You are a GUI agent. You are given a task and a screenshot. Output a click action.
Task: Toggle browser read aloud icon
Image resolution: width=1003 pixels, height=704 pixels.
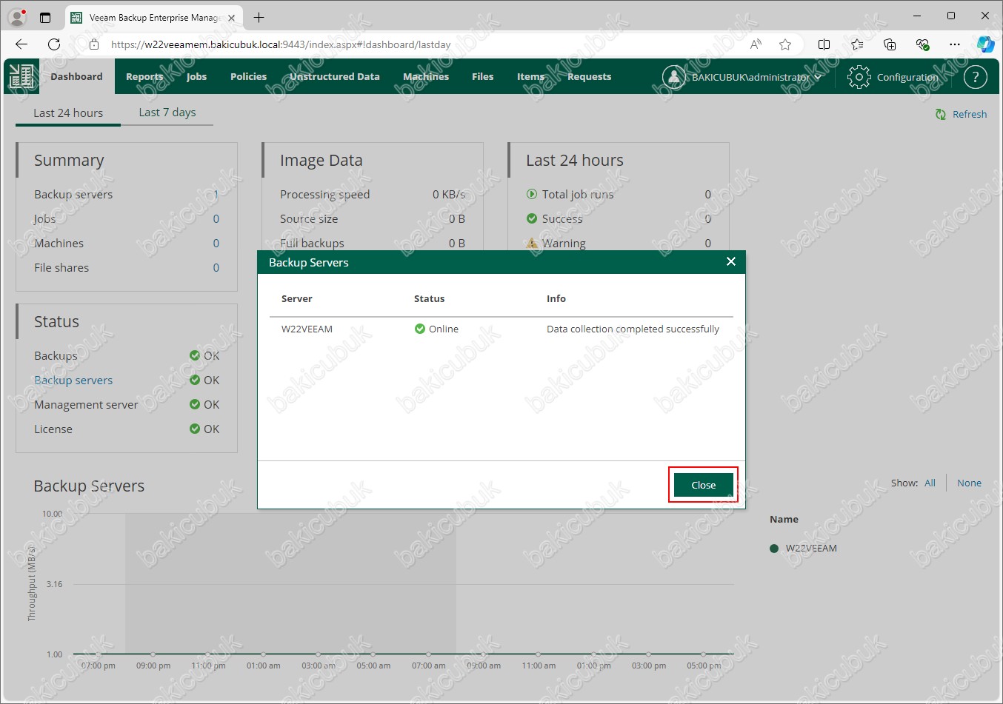[x=756, y=44]
